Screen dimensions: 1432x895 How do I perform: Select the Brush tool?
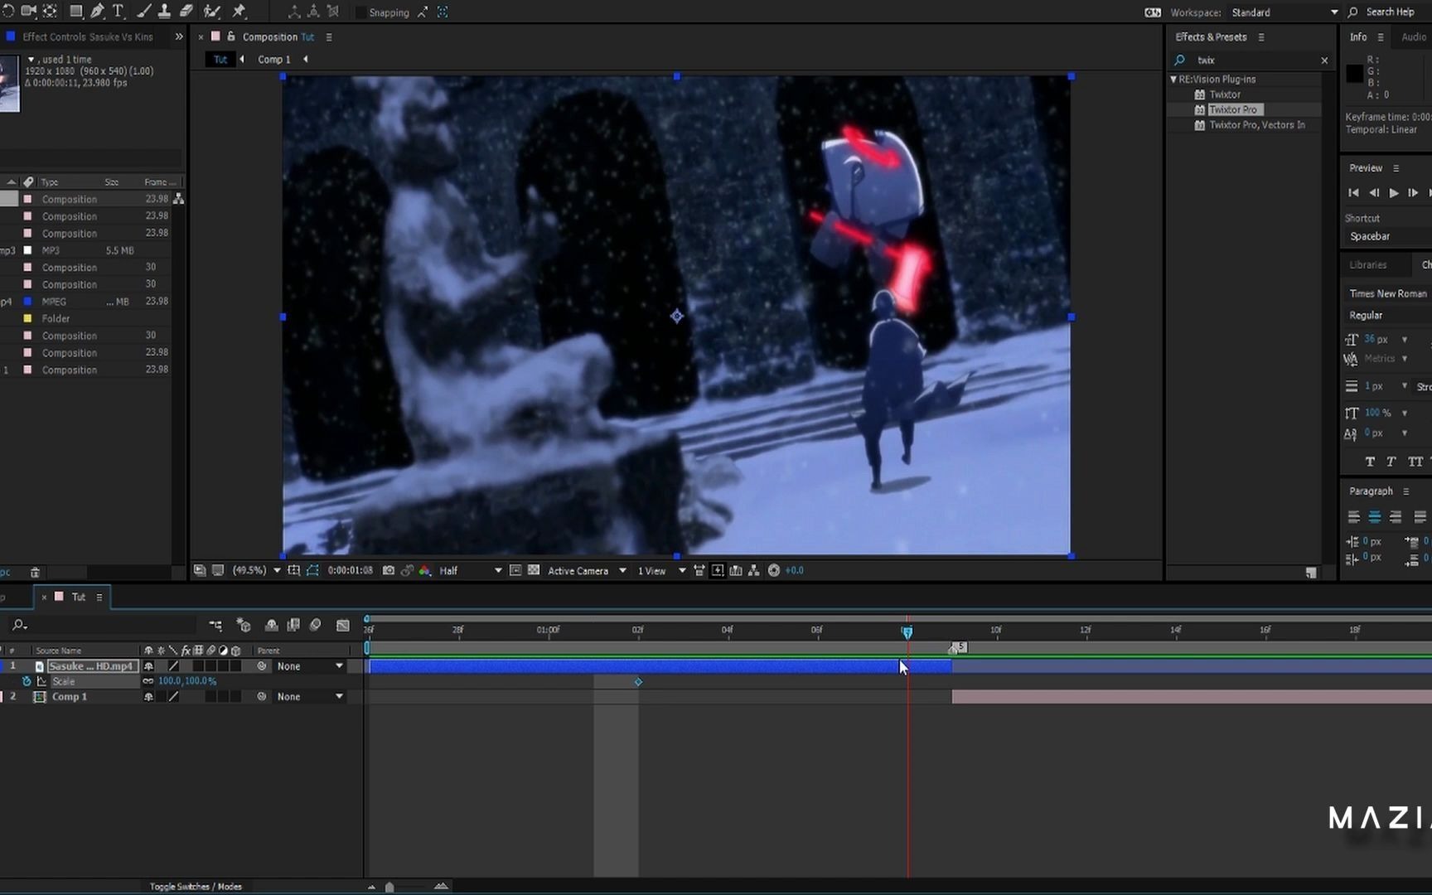144,11
